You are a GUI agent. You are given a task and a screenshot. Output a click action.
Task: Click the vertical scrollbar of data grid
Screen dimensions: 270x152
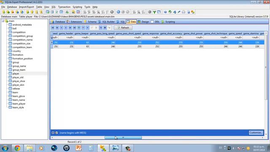click(x=266, y=67)
